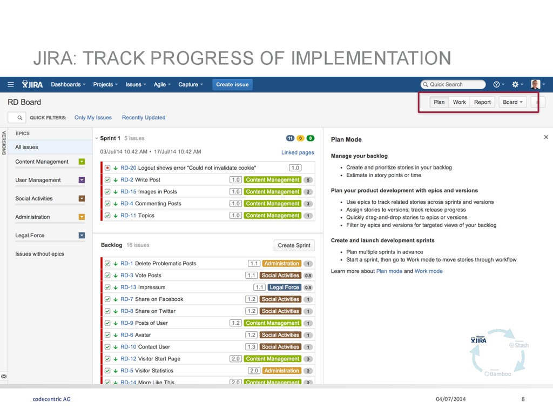The width and height of the screenshot is (553, 415).
Task: Open the Capture menu
Action: pyautogui.click(x=191, y=84)
